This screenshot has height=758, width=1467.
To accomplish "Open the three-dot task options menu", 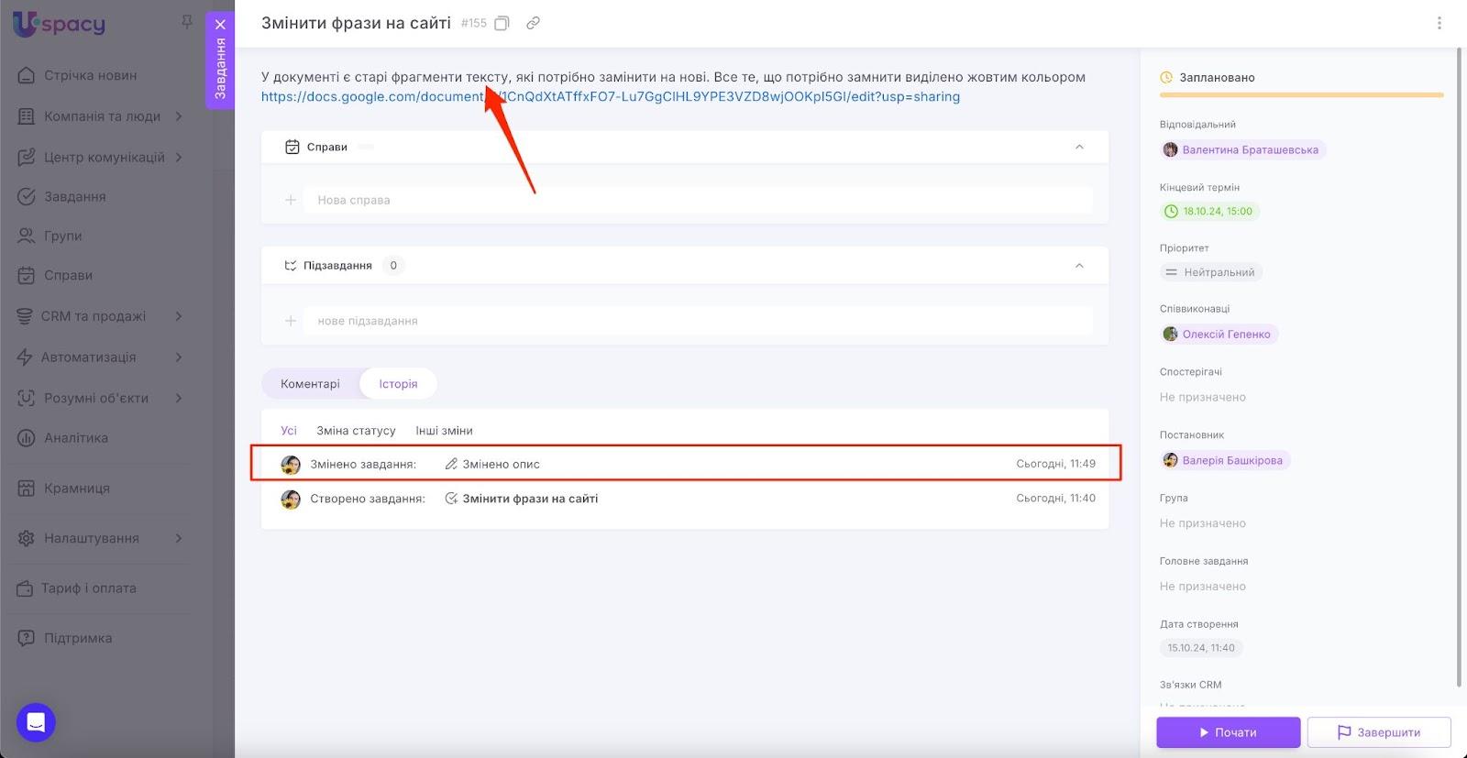I will coord(1439,24).
